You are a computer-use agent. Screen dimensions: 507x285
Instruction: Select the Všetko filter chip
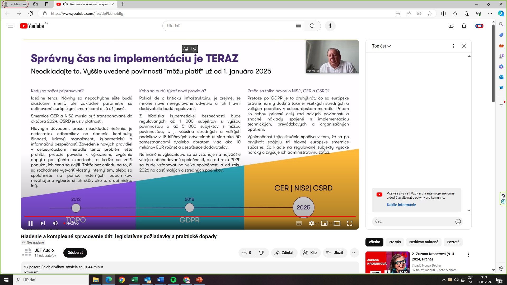[374, 242]
